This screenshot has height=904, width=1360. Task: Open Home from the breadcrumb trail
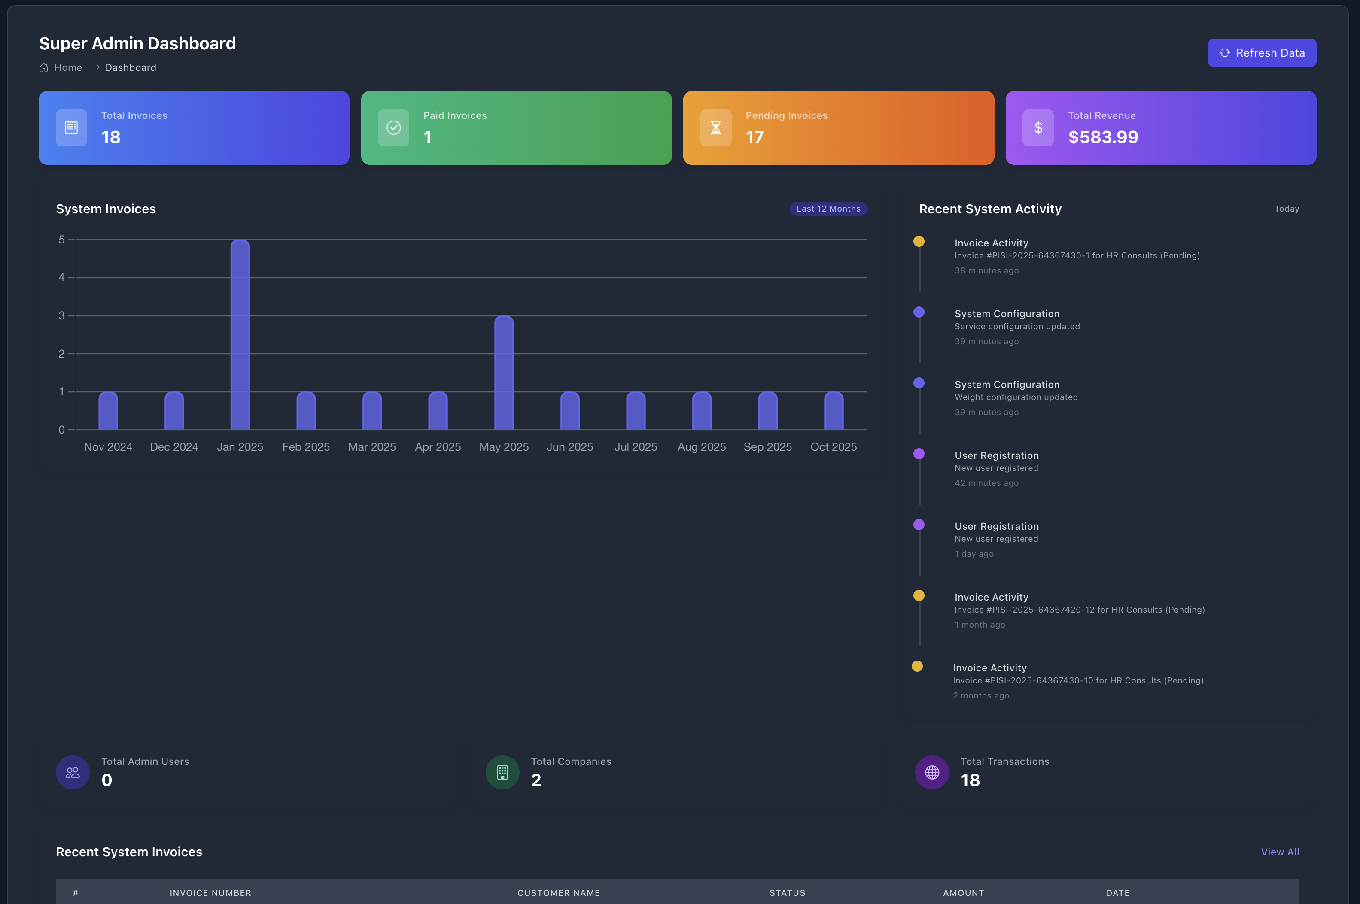click(x=69, y=67)
